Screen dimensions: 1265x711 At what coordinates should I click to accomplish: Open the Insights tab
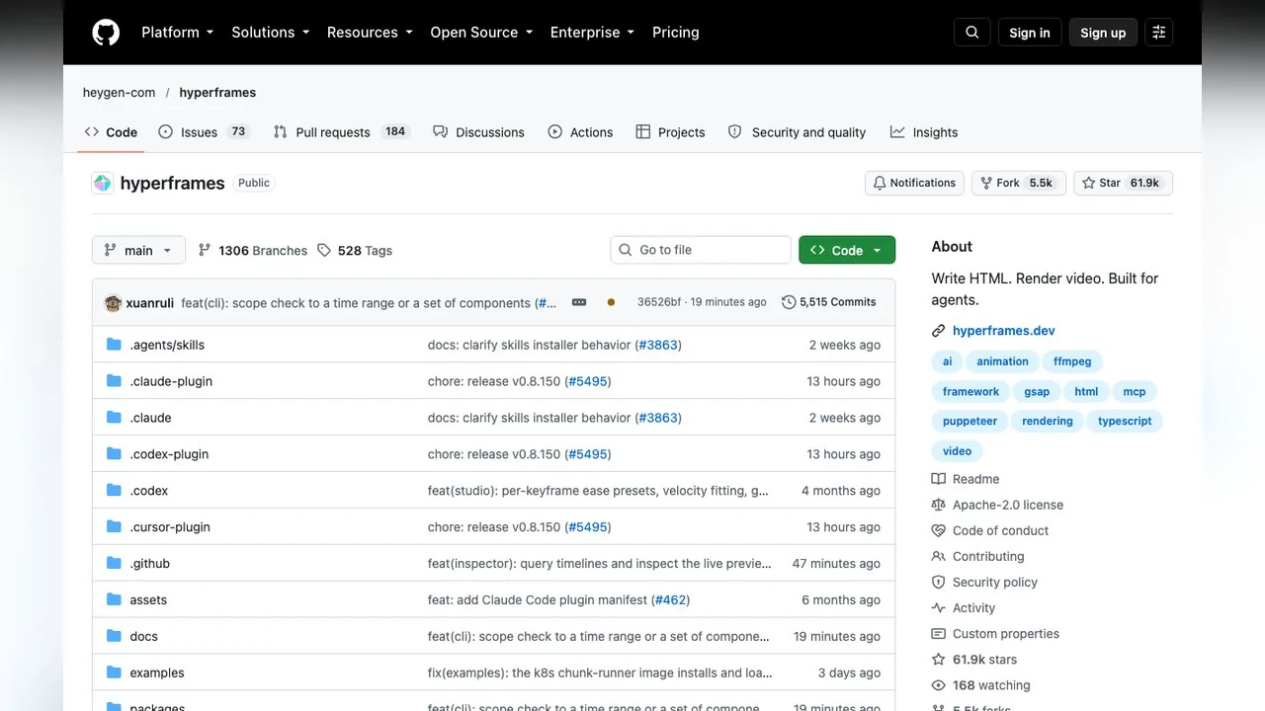point(924,132)
